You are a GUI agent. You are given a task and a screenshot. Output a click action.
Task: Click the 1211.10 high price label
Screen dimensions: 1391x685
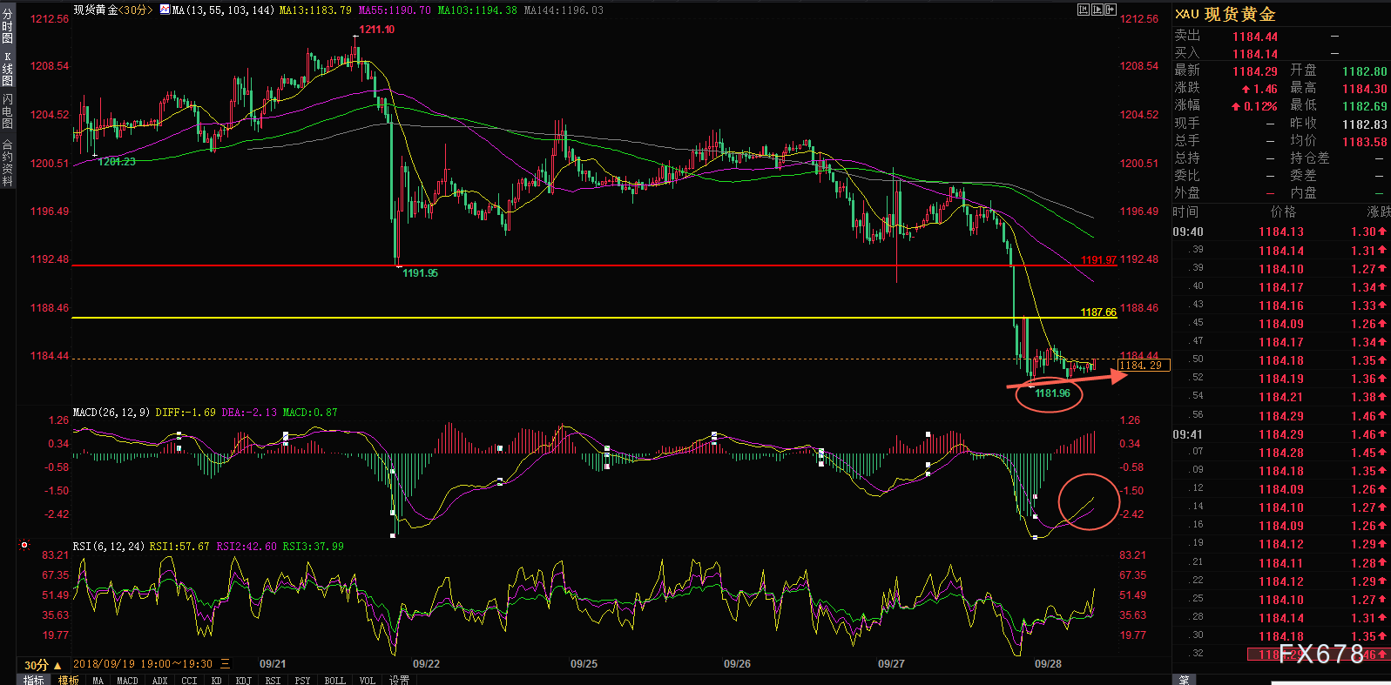[x=377, y=30]
